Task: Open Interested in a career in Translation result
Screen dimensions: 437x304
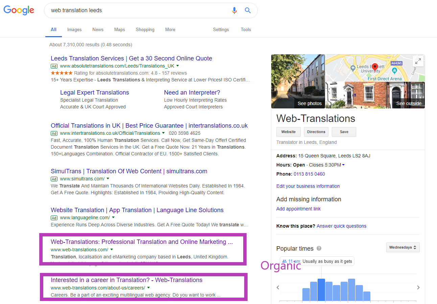Action: [127, 280]
